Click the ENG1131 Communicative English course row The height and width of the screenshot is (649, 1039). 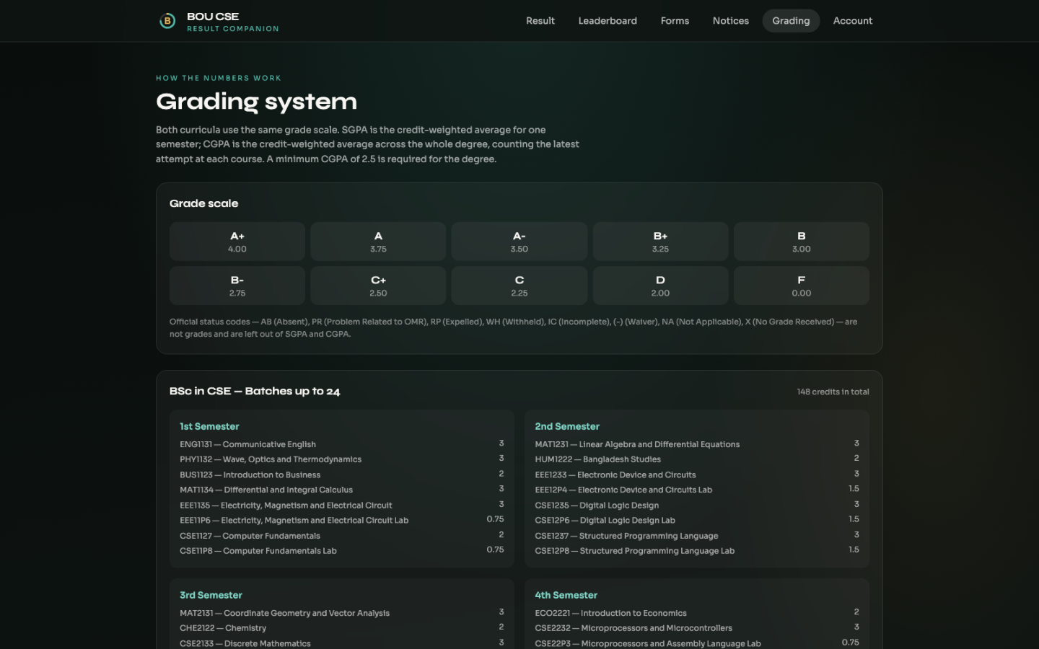(x=342, y=444)
